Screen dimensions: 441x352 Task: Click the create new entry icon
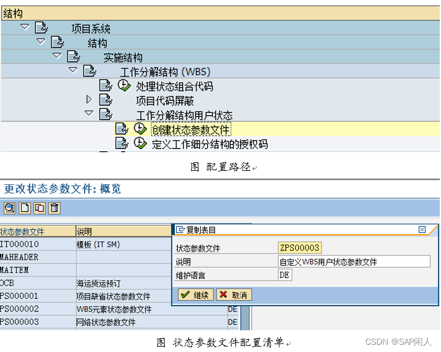click(25, 208)
